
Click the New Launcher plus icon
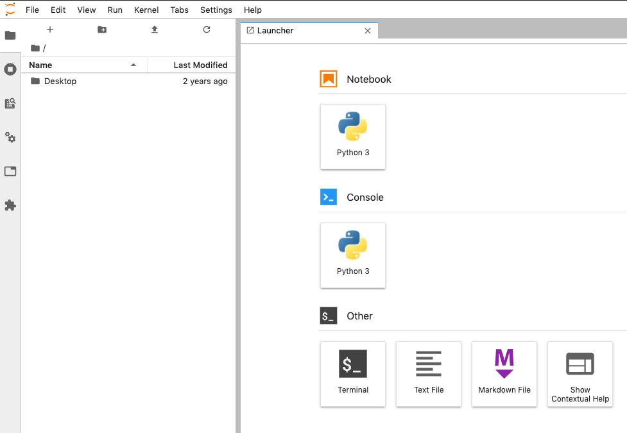[50, 30]
